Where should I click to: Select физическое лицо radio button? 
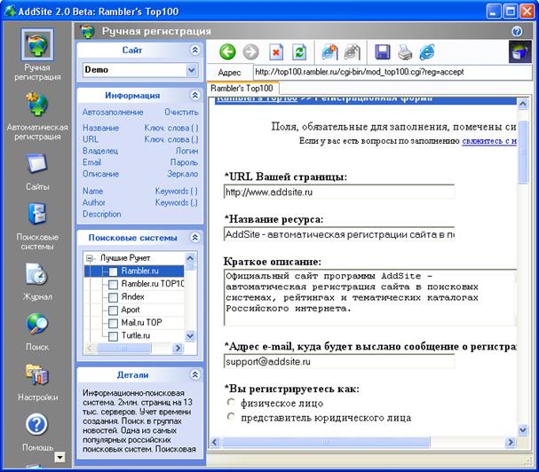pyautogui.click(x=232, y=402)
